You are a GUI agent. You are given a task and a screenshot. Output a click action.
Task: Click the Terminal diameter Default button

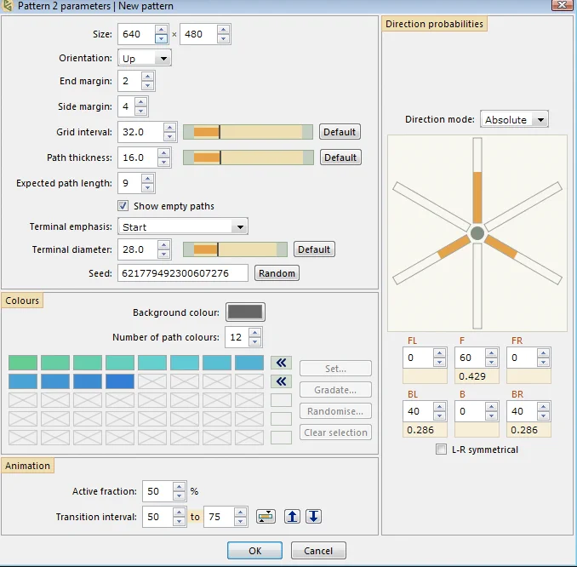click(314, 249)
